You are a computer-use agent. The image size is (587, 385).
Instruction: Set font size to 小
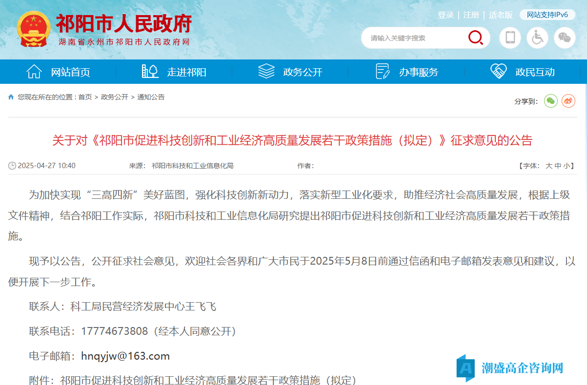point(566,166)
